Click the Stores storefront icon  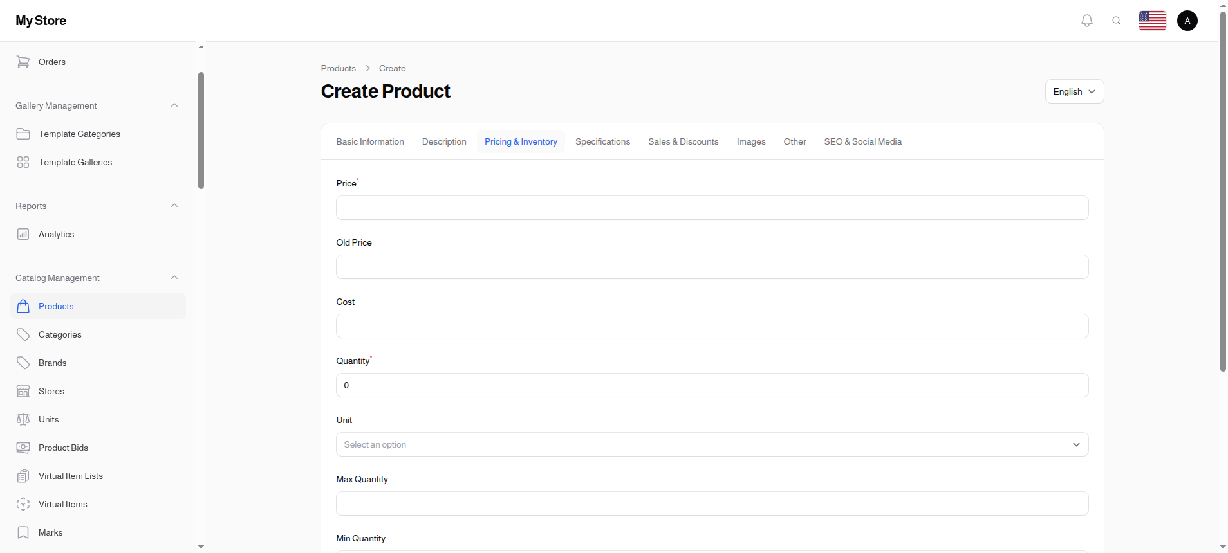coord(23,391)
